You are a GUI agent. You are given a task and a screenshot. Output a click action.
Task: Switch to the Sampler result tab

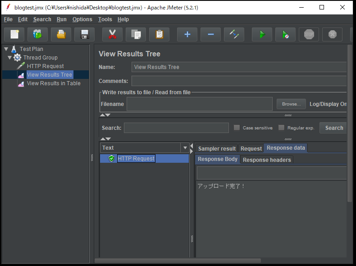[217, 149]
